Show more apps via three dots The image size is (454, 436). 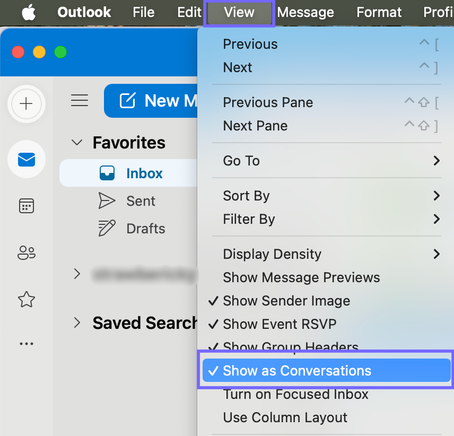click(27, 344)
